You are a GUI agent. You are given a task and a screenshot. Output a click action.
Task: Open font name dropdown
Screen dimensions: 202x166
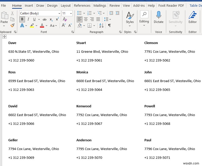point(59,13)
